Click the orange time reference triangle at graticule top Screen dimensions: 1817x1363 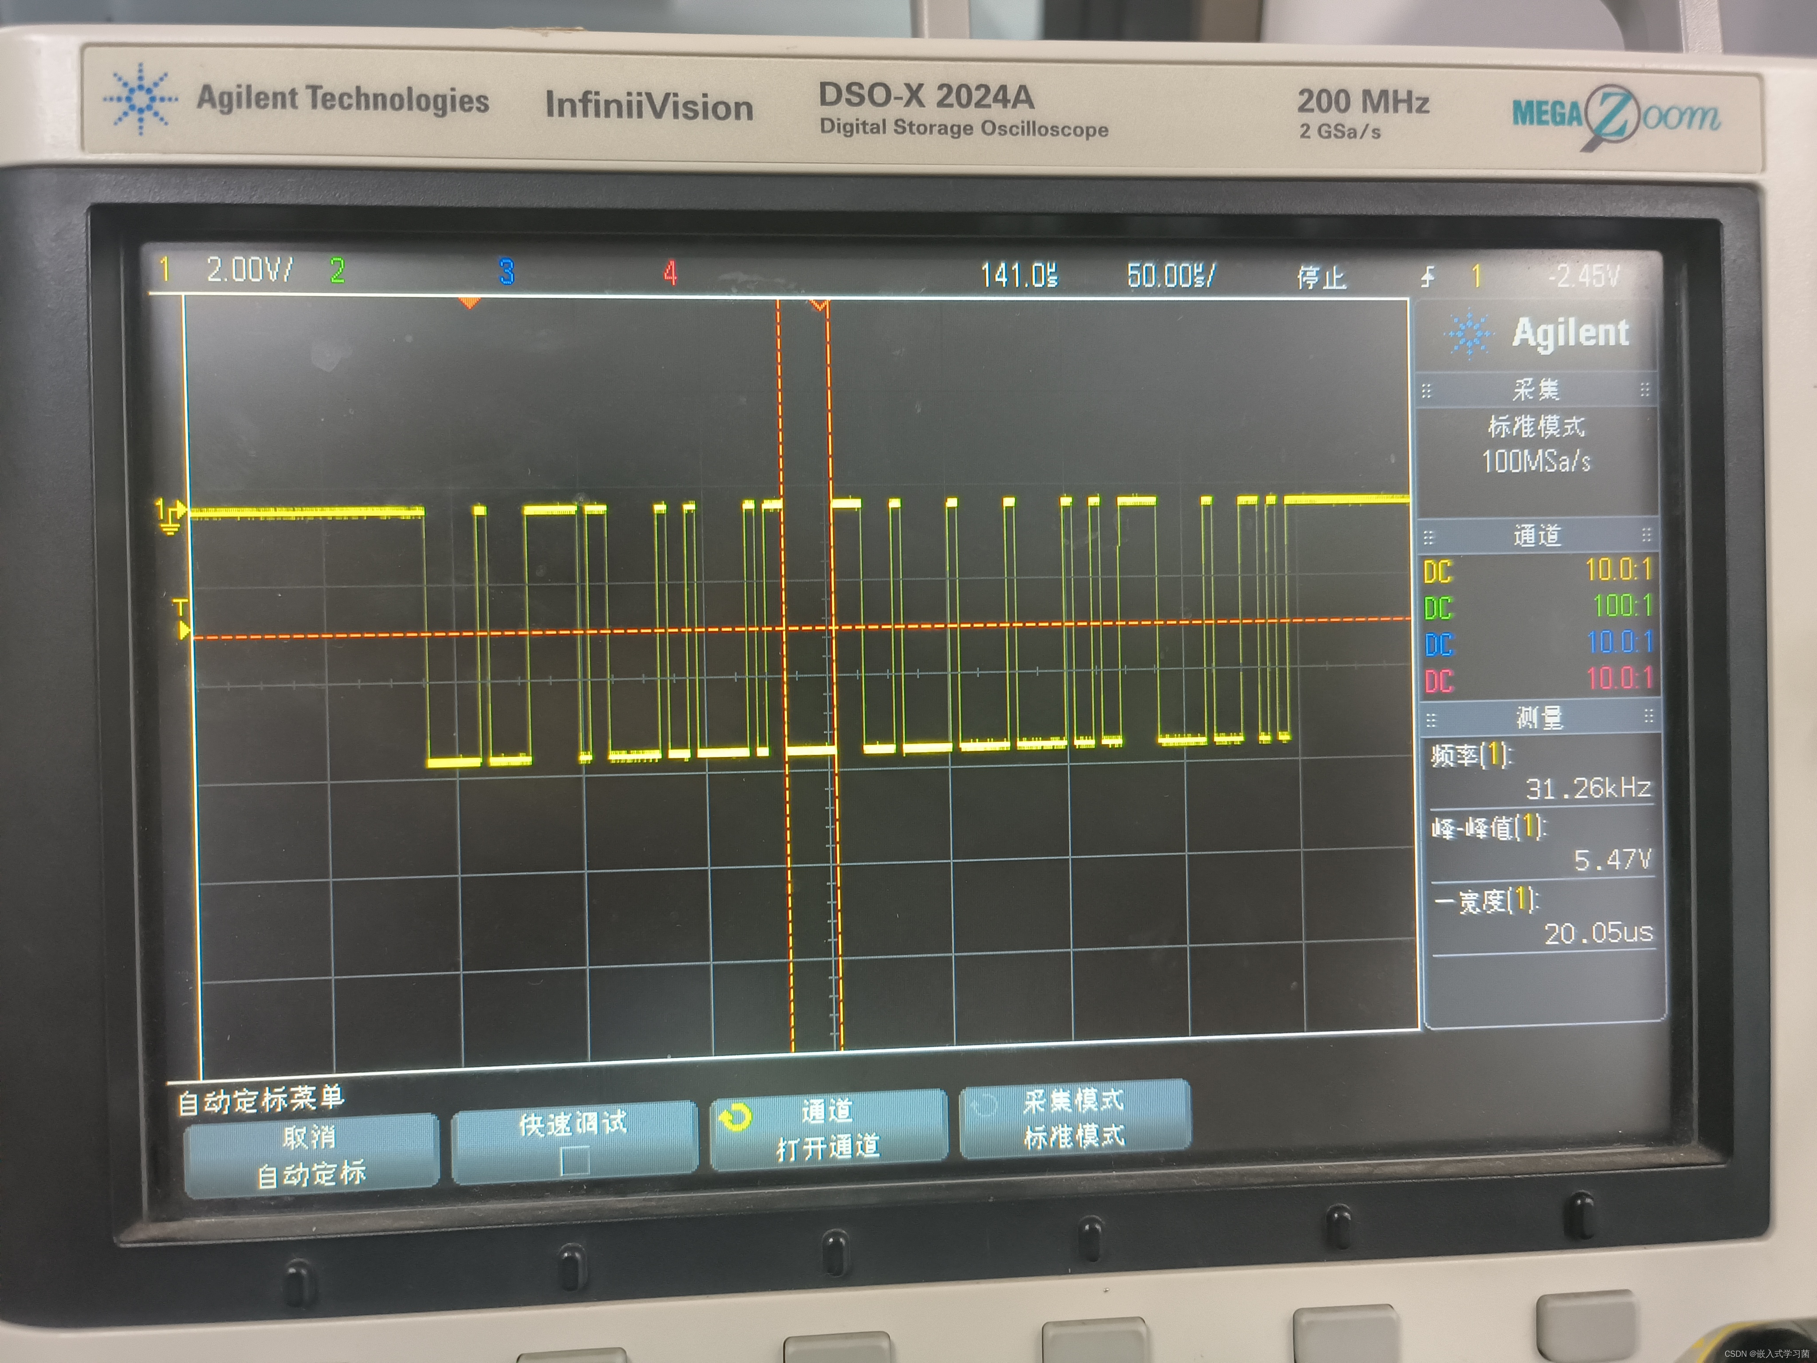[x=469, y=303]
